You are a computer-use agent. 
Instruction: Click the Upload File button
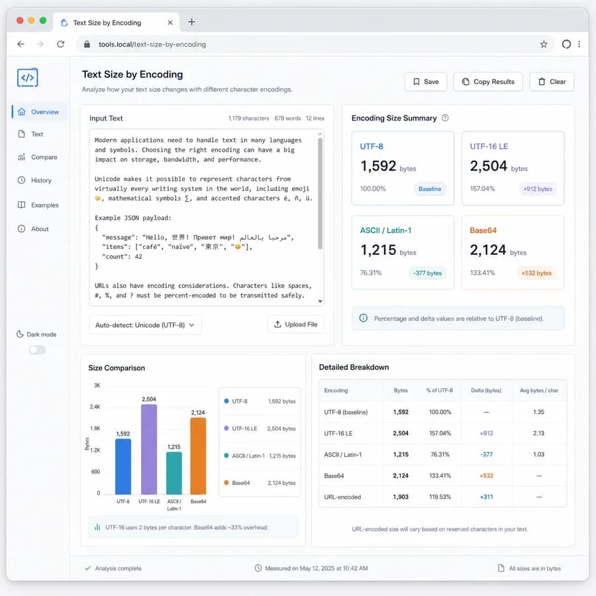click(296, 324)
